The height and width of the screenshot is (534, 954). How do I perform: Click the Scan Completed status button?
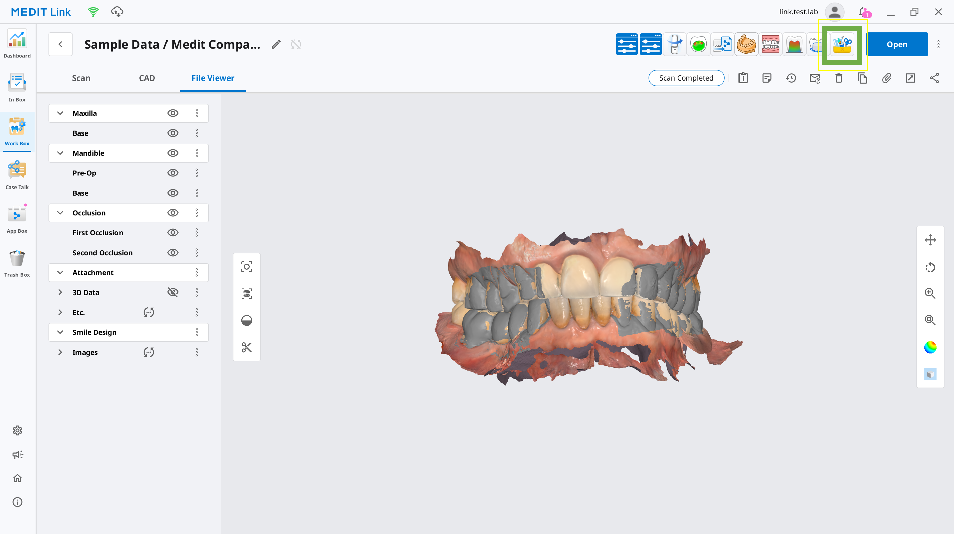point(686,78)
